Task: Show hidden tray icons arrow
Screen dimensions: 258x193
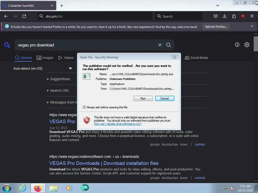Action: click(x=220, y=188)
